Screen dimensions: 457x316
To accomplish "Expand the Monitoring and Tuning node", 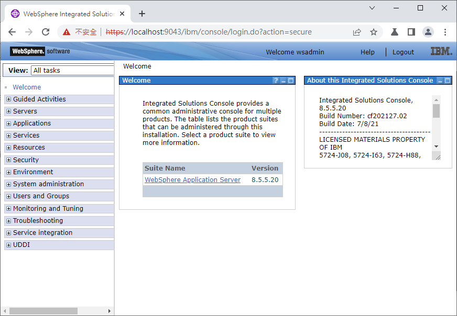I will pos(9,208).
